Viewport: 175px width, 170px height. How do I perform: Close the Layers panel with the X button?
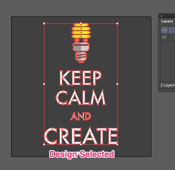pyautogui.click(x=162, y=16)
